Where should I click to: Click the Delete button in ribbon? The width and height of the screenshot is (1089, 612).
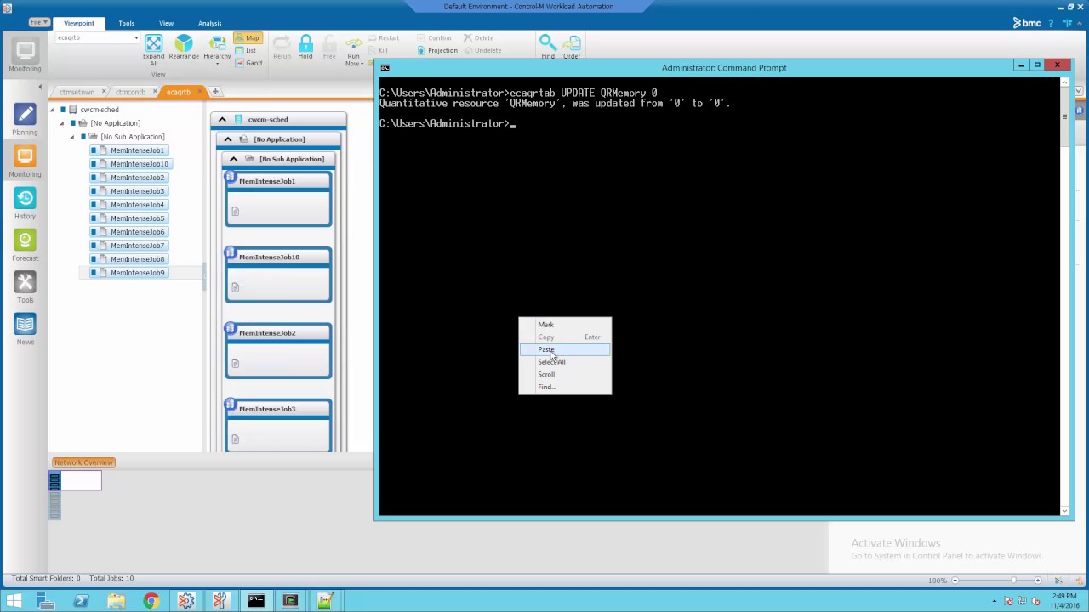click(x=478, y=38)
